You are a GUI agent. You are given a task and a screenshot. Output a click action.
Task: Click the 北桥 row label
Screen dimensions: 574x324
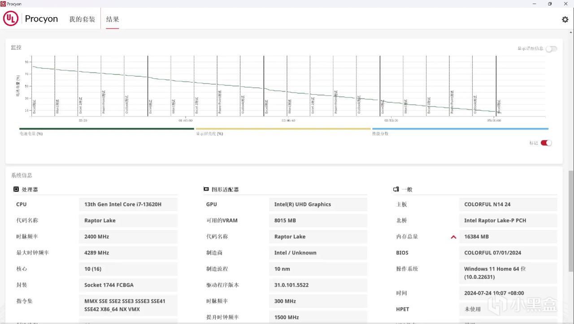click(401, 220)
